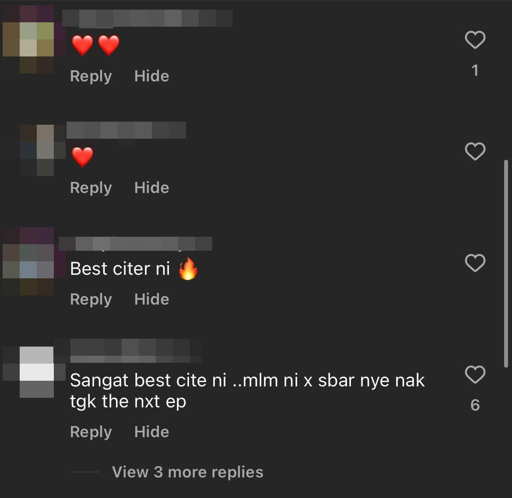Expand "View 3 more replies"
Viewport: 512px width, 498px height.
pos(187,472)
